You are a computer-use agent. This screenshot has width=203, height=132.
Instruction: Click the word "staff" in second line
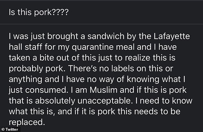(x=33, y=47)
